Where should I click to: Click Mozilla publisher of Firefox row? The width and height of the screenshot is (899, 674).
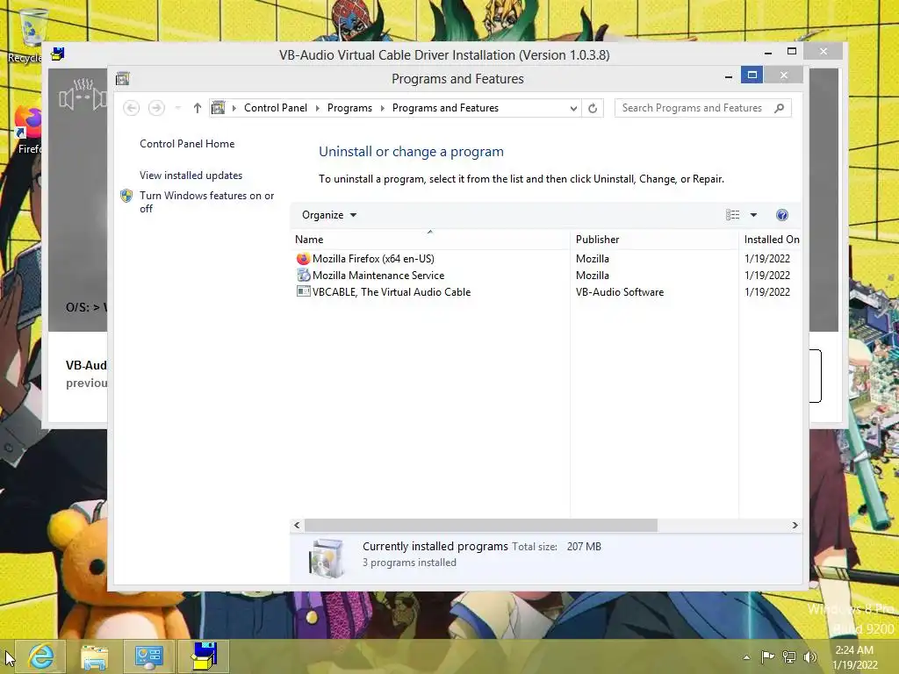click(593, 259)
